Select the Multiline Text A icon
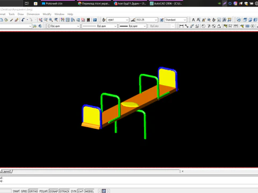This screenshot has width=258, height=193. click(x=193, y=20)
